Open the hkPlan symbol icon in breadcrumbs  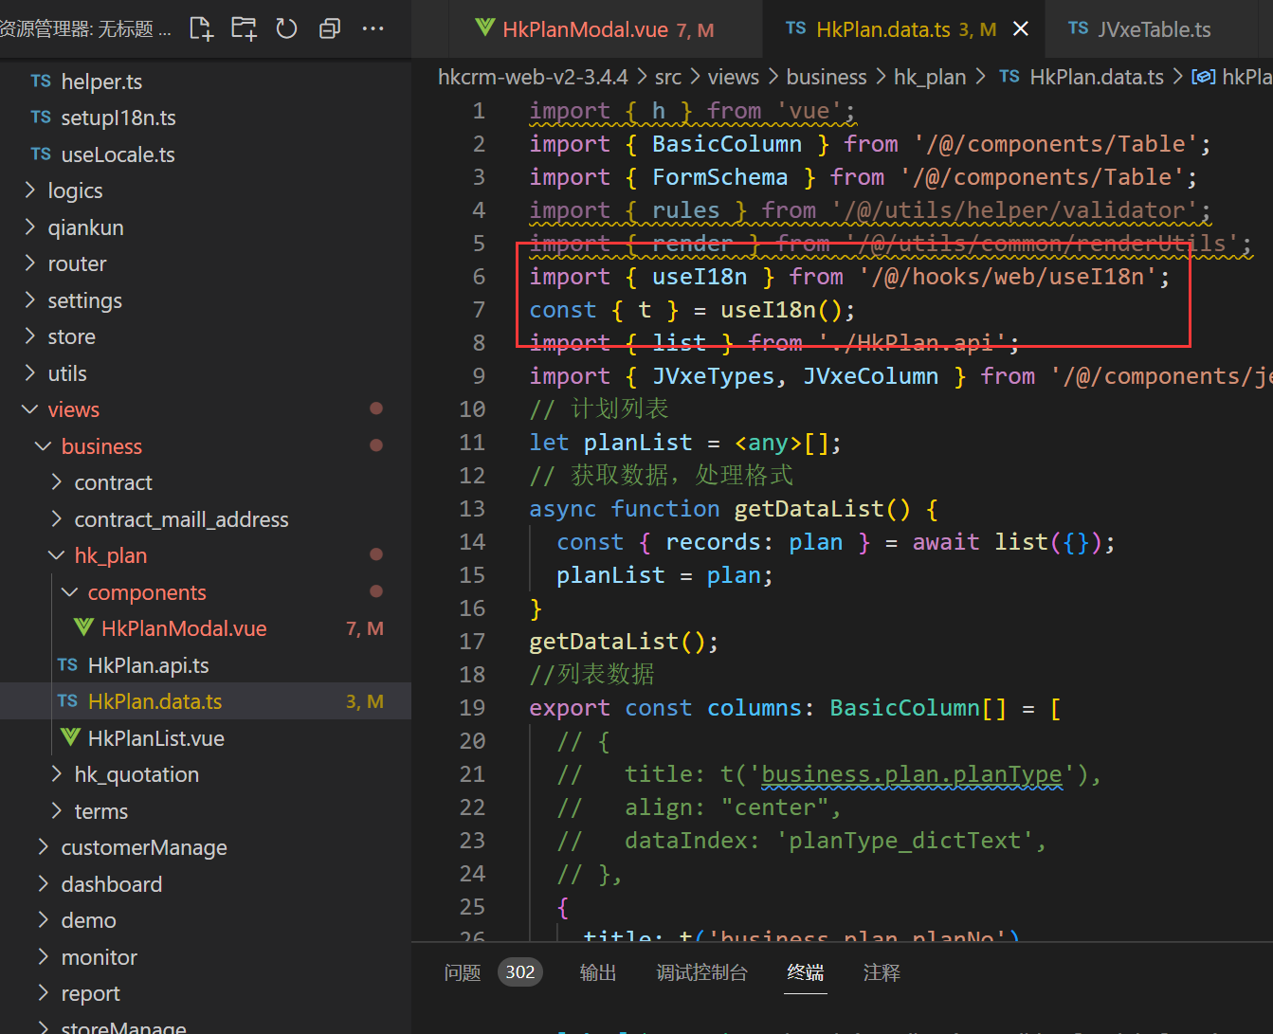(x=1204, y=76)
